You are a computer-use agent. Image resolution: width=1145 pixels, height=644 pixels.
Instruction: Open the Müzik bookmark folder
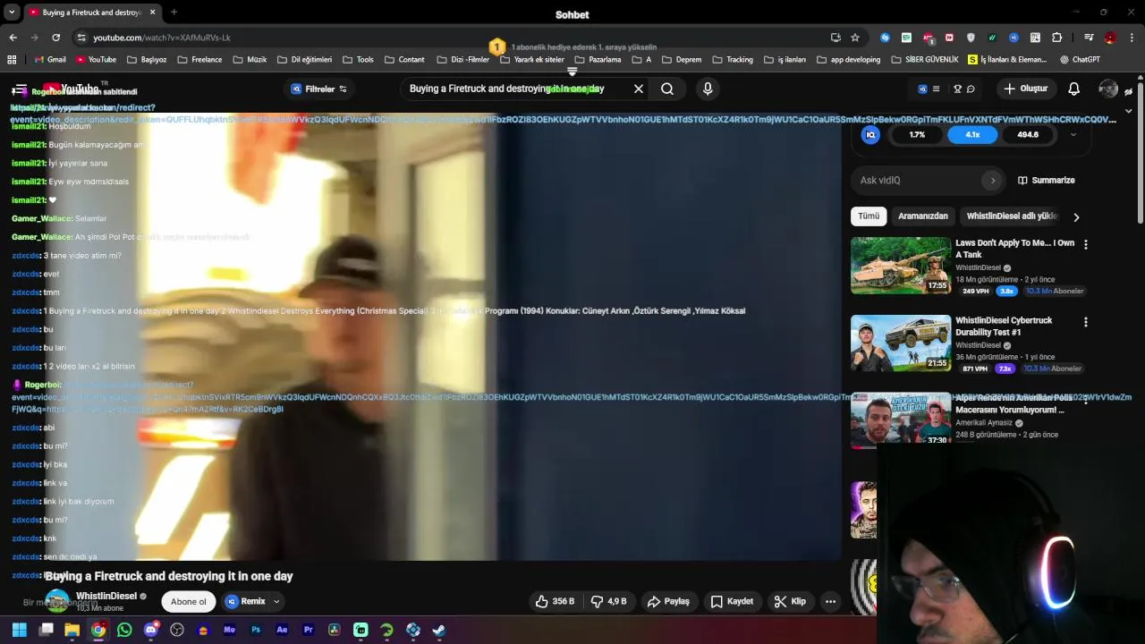click(x=250, y=60)
